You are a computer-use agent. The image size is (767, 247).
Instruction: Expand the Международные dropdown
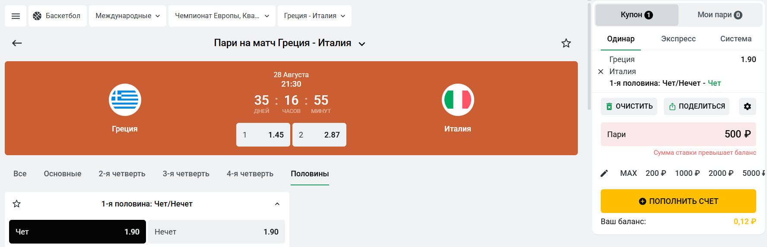coord(127,16)
